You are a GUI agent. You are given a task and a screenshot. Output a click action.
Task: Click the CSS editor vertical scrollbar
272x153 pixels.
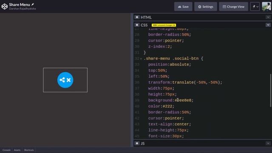[x=271, y=91]
